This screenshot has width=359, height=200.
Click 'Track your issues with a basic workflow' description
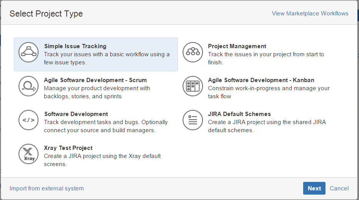point(107,59)
